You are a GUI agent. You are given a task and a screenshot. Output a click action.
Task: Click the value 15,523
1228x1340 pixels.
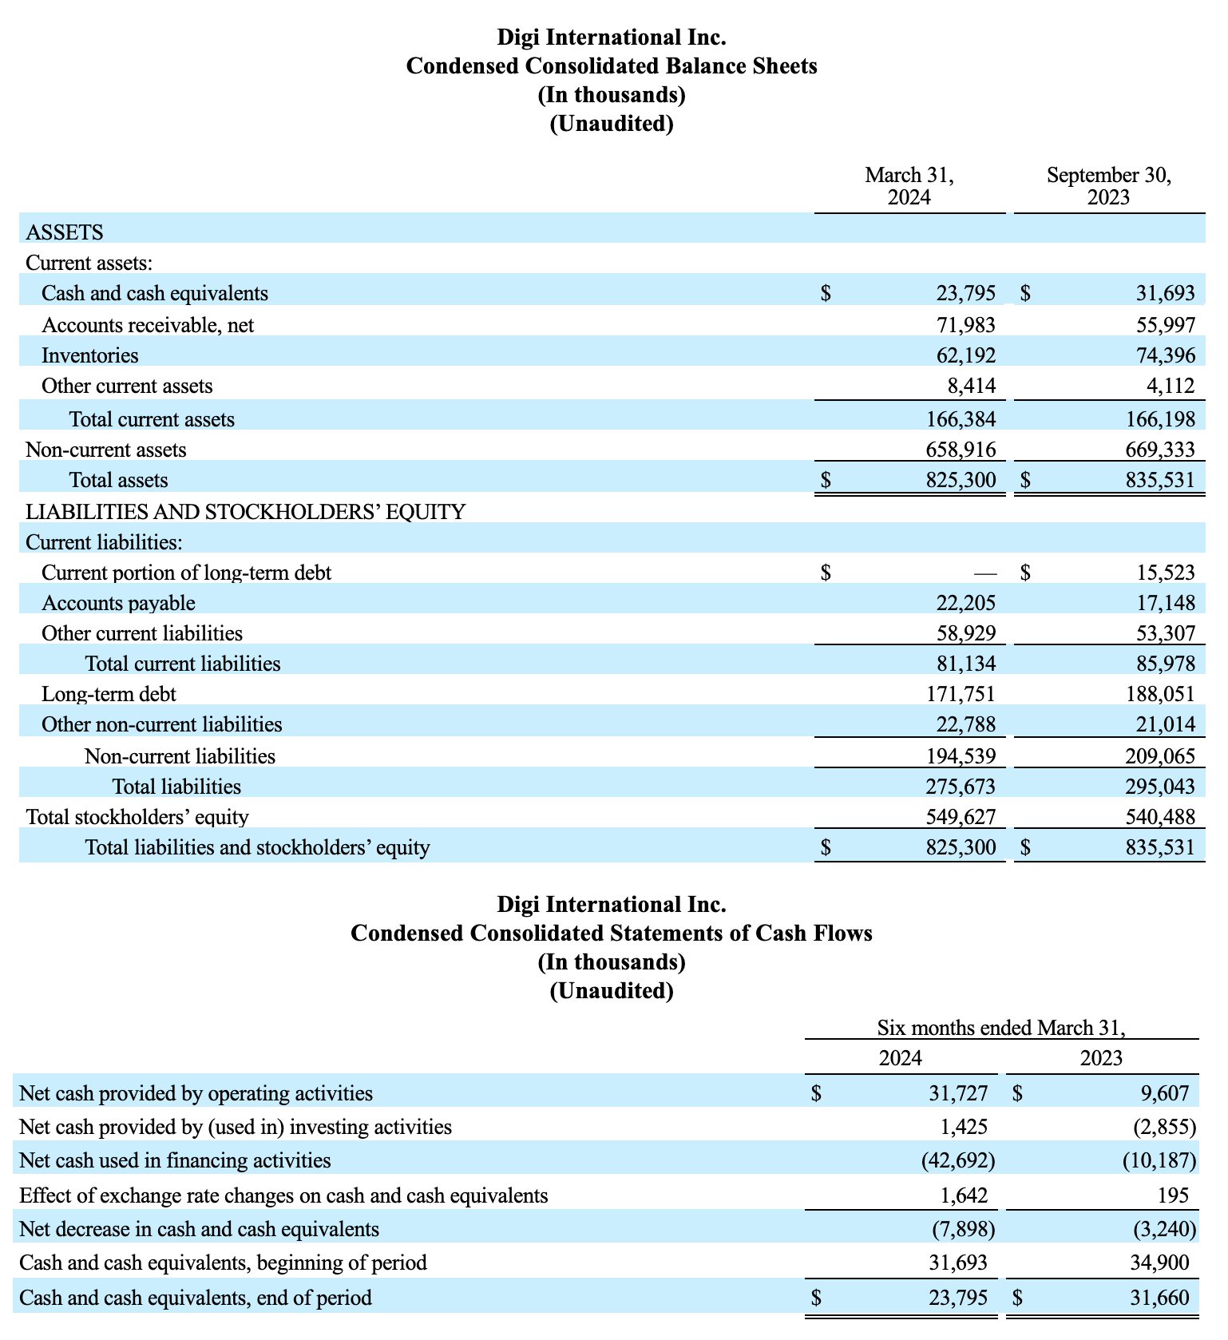pos(1166,573)
